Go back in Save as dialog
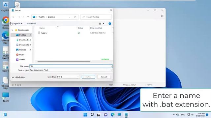 click(x=14, y=17)
